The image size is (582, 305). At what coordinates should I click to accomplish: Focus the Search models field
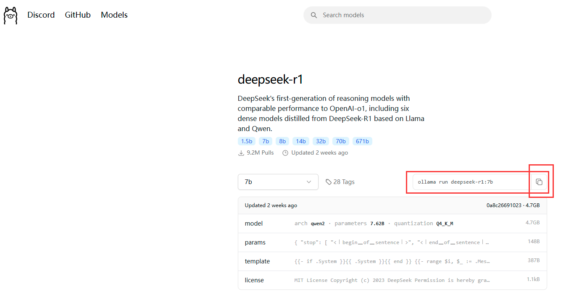point(403,15)
